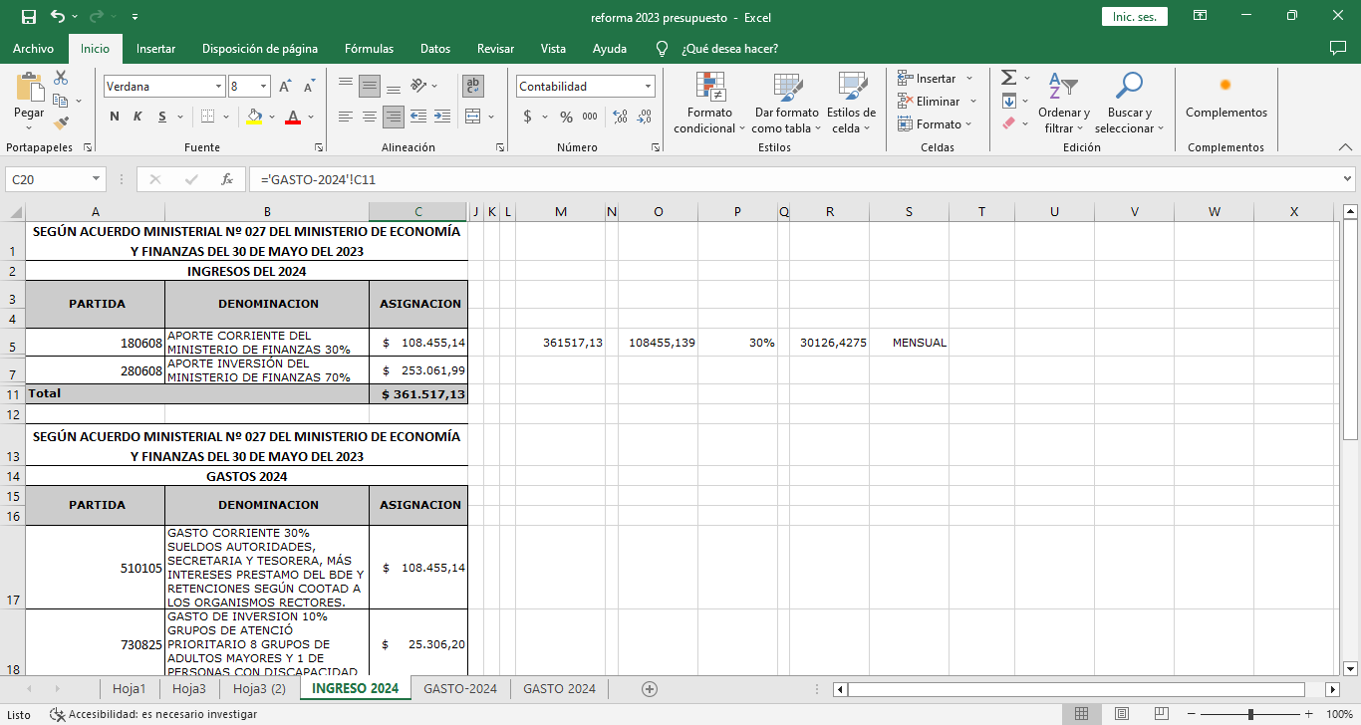Open the font name Verdana dropdown
This screenshot has height=725, width=1361.
point(218,87)
